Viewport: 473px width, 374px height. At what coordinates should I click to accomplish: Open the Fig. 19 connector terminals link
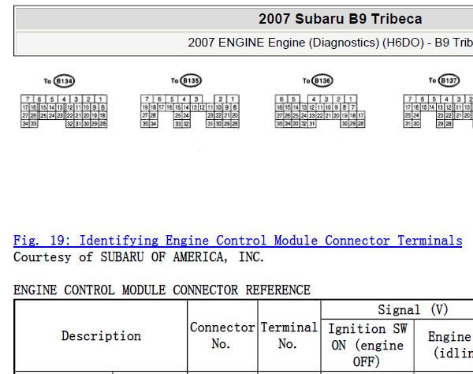pyautogui.click(x=238, y=241)
